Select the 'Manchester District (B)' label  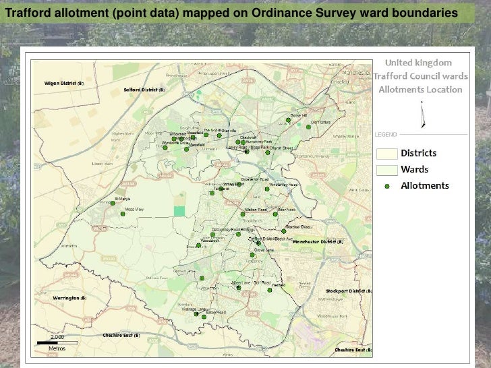(x=318, y=242)
